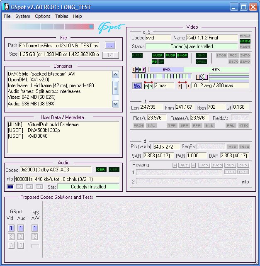This screenshot has width=260, height=266.
Task: Click the I/P/B percentage bar showing 34% and 65%
Action: click(199, 70)
